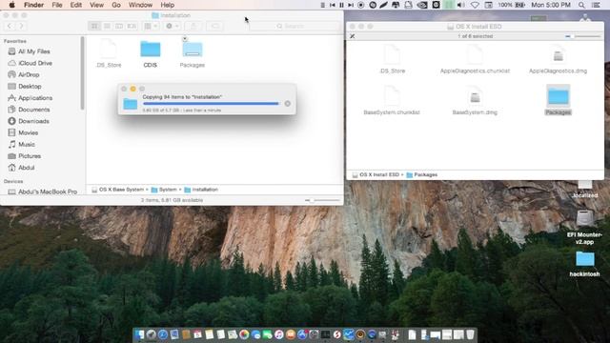Click previous track in menu bar
This screenshot has width=610, height=343.
333,5
